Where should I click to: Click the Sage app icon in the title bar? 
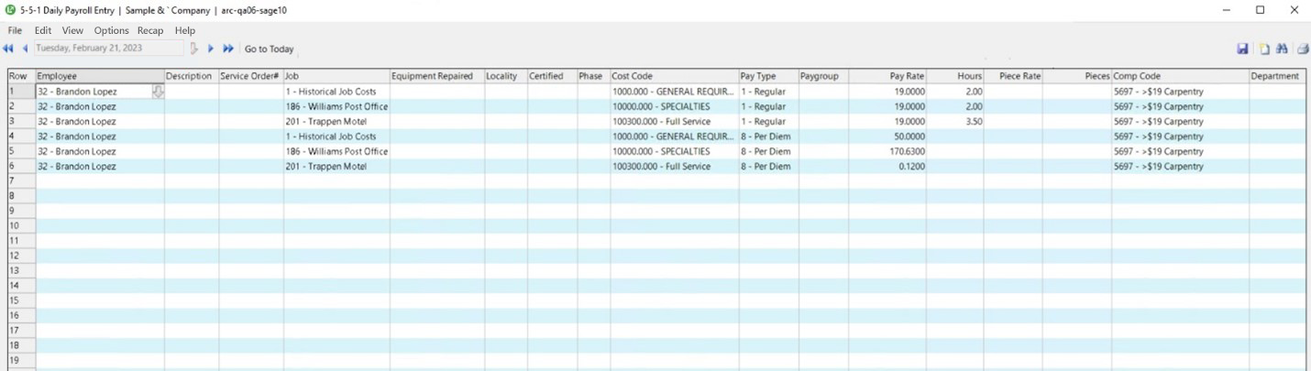coord(10,10)
